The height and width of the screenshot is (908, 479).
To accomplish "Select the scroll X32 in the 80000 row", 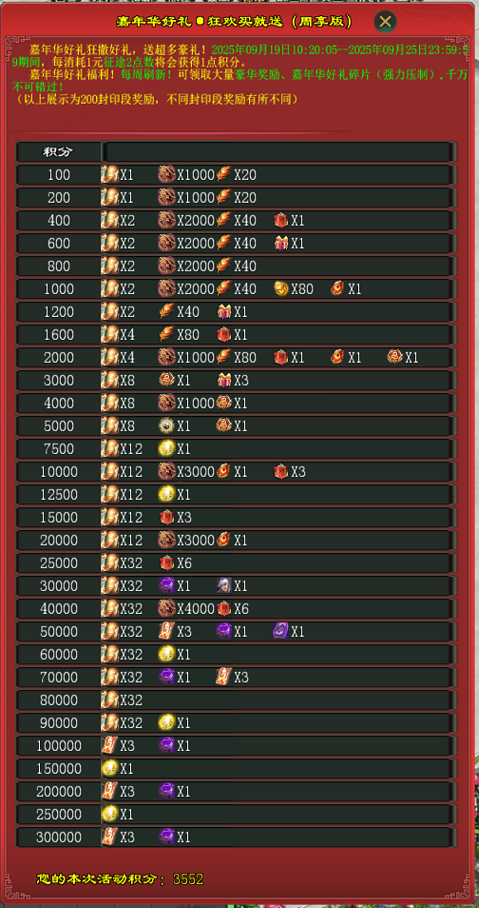I will coord(110,700).
